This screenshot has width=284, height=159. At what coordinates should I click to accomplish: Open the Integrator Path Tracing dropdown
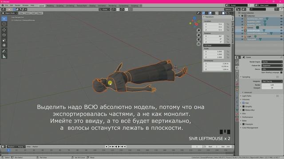(272, 81)
